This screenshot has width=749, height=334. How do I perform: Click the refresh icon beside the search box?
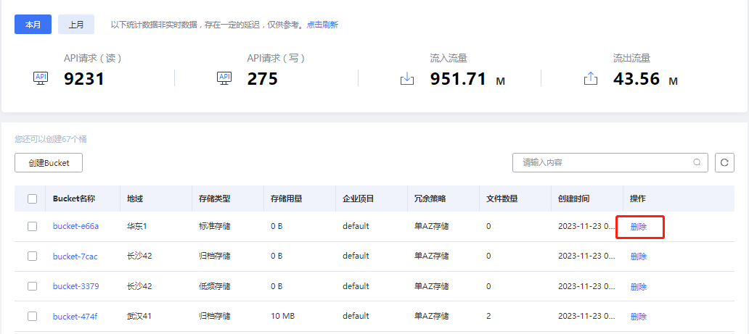(724, 163)
